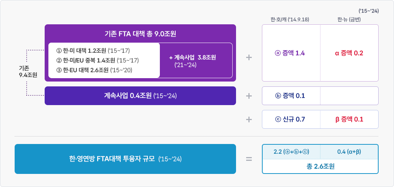
Task: Select the ⓑ 증액 0.1 cell
Action: coord(290,96)
